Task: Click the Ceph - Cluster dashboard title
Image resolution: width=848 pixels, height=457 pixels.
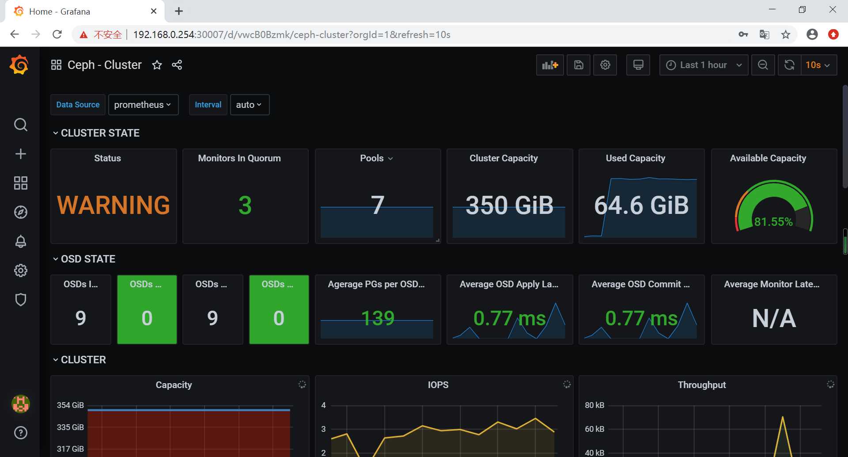Action: pyautogui.click(x=105, y=65)
